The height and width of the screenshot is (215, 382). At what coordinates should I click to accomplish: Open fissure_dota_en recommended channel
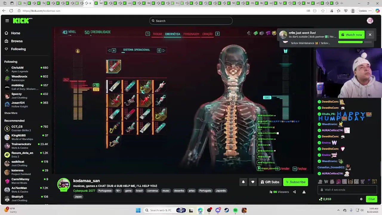[26, 155]
